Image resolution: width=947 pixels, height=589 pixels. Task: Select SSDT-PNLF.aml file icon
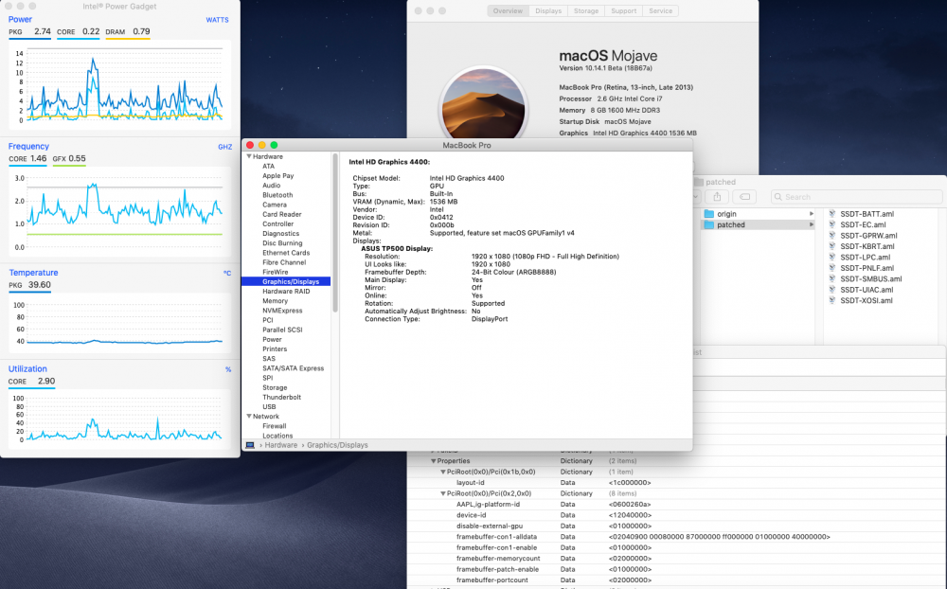831,268
